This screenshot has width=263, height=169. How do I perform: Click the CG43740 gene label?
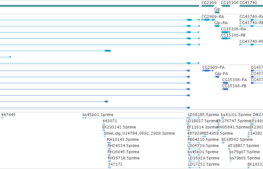248,3
